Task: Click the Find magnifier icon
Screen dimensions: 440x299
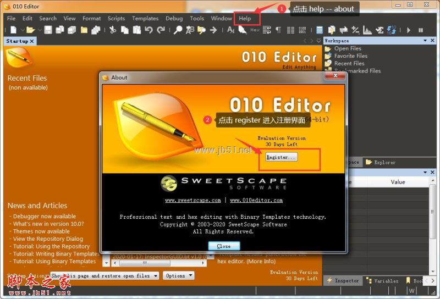Action: point(178,30)
